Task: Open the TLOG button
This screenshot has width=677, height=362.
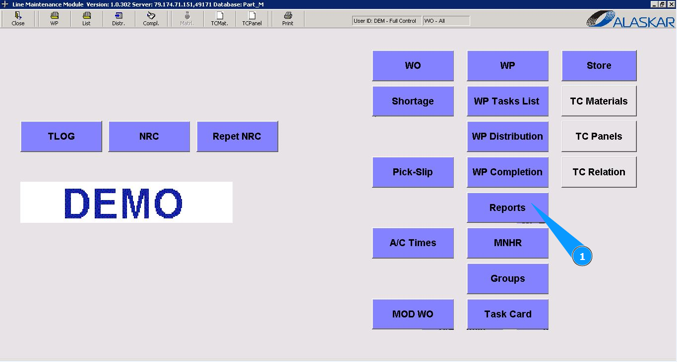Action: pyautogui.click(x=61, y=136)
